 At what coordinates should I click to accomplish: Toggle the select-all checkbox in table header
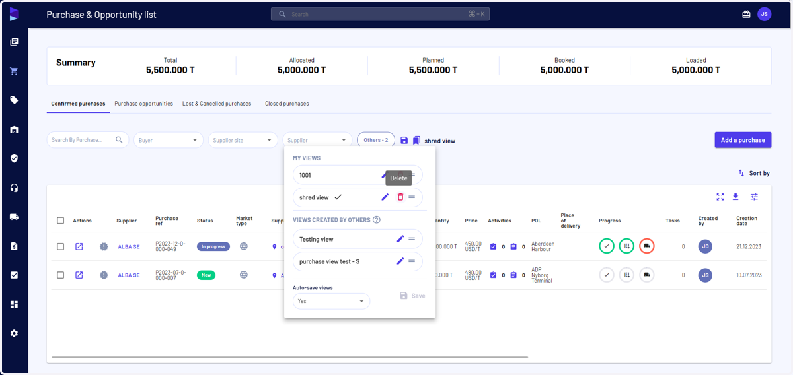click(x=60, y=221)
